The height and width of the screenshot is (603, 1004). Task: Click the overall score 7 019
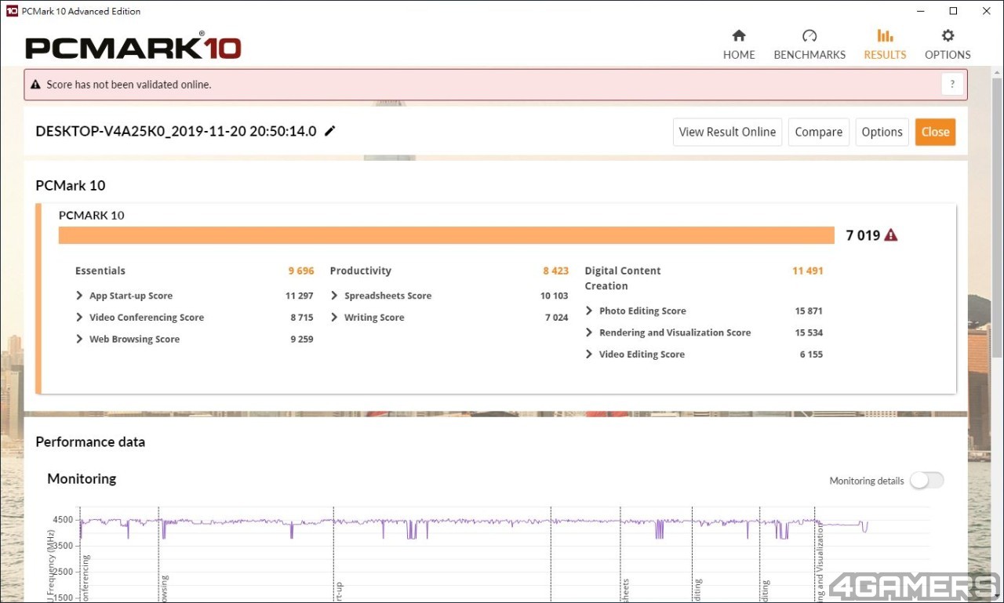(863, 235)
